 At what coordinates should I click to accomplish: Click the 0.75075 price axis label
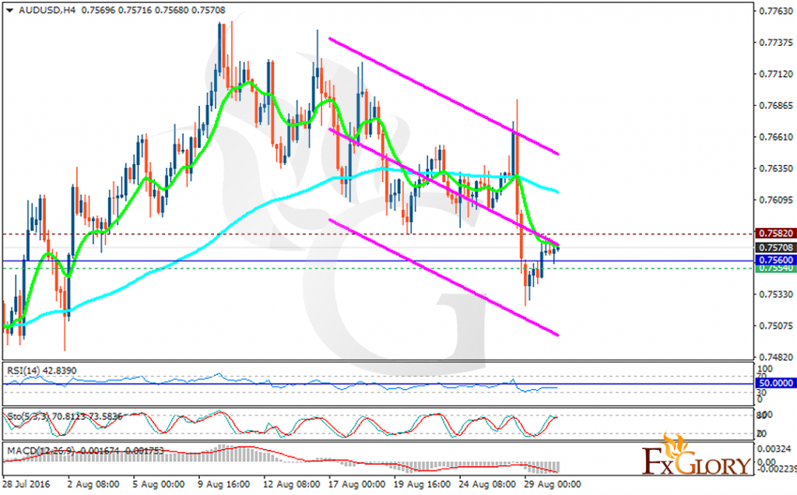click(x=776, y=325)
